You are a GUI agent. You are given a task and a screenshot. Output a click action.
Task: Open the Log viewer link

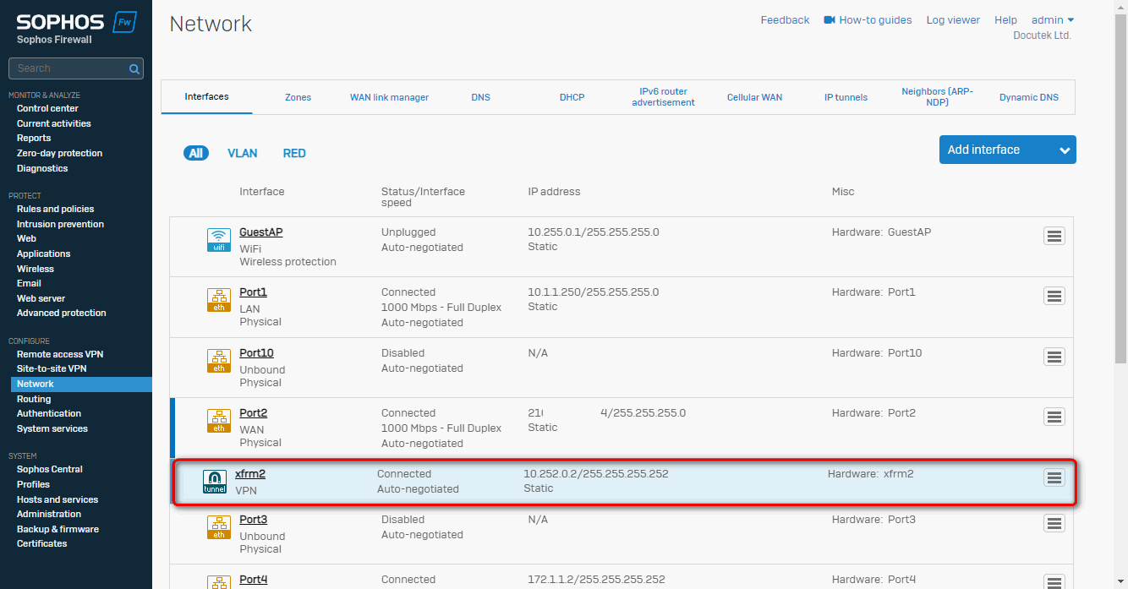coord(953,19)
